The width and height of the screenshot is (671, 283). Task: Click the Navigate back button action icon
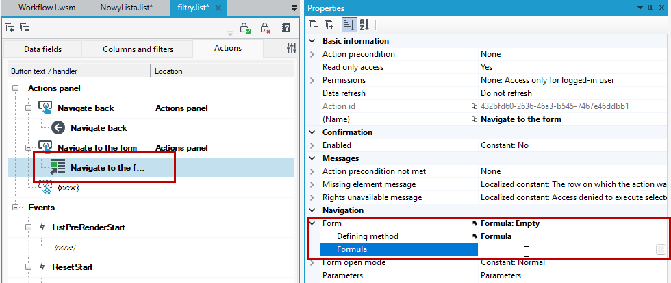point(45,108)
